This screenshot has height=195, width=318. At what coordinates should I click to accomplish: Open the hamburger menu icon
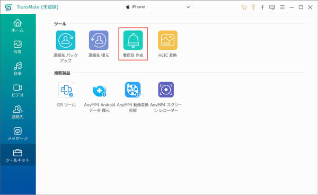[282, 7]
